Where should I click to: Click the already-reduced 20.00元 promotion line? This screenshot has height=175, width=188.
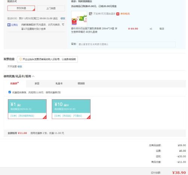[94, 6]
